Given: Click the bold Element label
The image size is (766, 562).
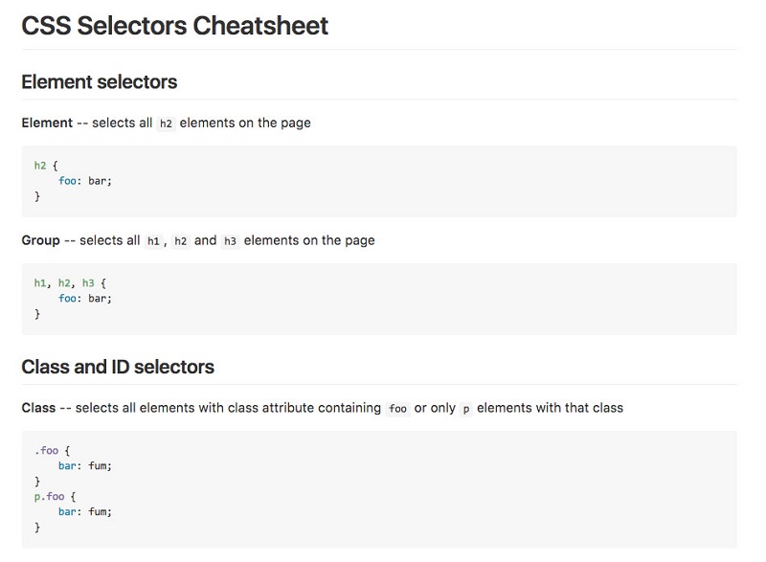Looking at the screenshot, I should (x=47, y=123).
